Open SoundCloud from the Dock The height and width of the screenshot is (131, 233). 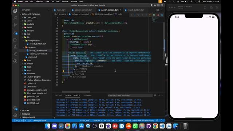point(129,126)
